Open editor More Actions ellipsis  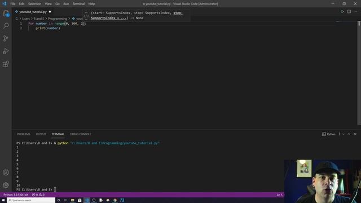point(355,11)
